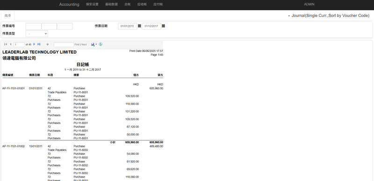The width and height of the screenshot is (374, 181).
Task: Click voucher code AP-11-1101-01002
Action: click(14, 146)
